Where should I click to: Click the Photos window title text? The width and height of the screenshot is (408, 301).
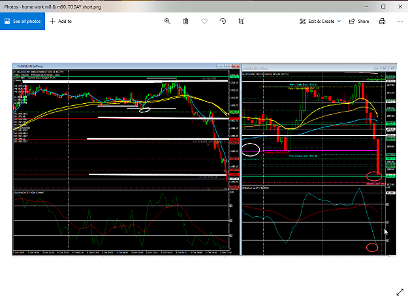(53, 7)
